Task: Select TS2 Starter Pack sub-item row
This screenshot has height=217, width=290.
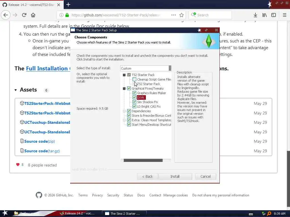Action: click(x=148, y=84)
